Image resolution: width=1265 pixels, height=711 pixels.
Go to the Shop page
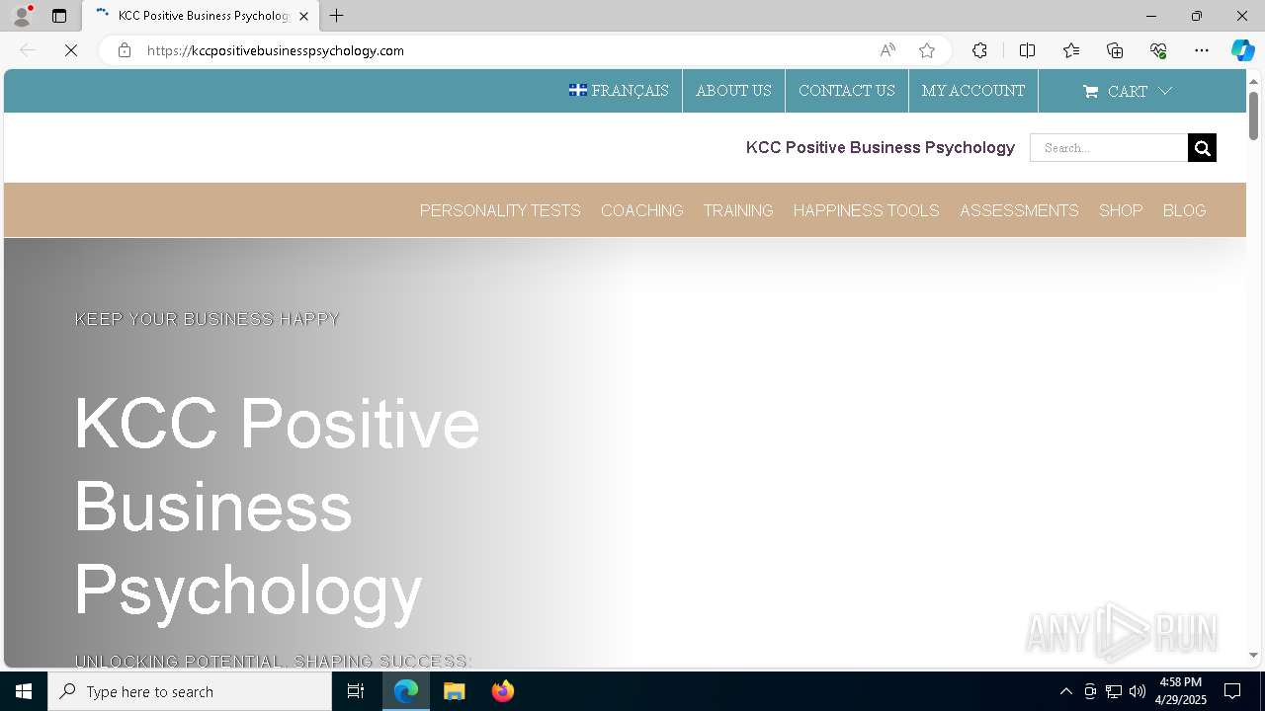1121,210
